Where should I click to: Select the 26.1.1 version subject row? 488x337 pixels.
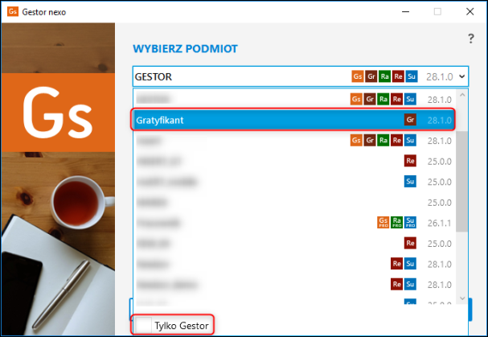[294, 223]
